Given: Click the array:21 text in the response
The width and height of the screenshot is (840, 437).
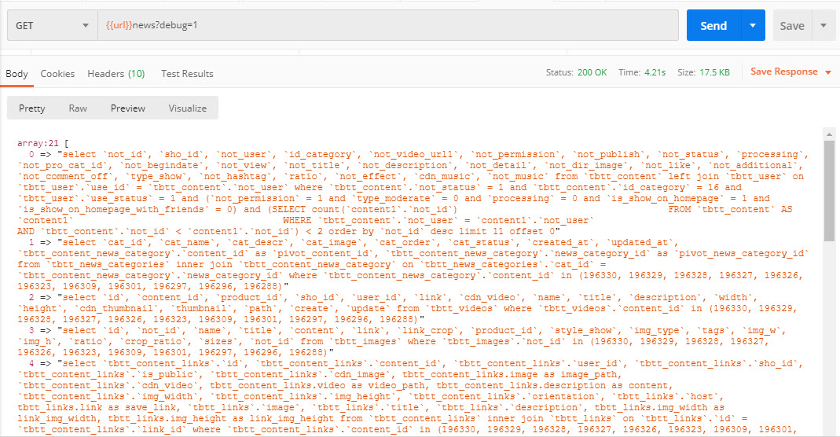Looking at the screenshot, I should point(38,143).
